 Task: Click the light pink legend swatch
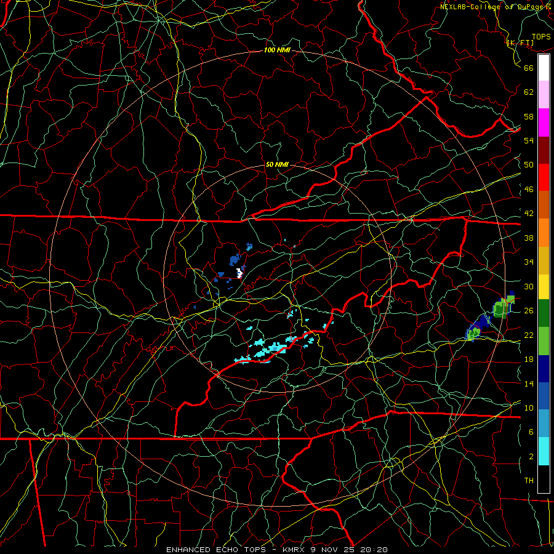tap(544, 95)
